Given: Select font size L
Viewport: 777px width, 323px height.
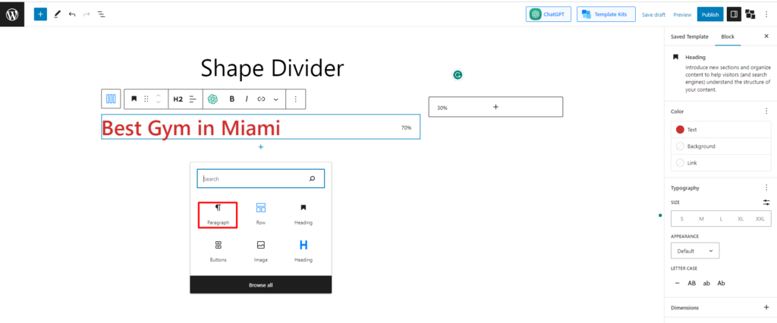Looking at the screenshot, I should click(x=721, y=218).
